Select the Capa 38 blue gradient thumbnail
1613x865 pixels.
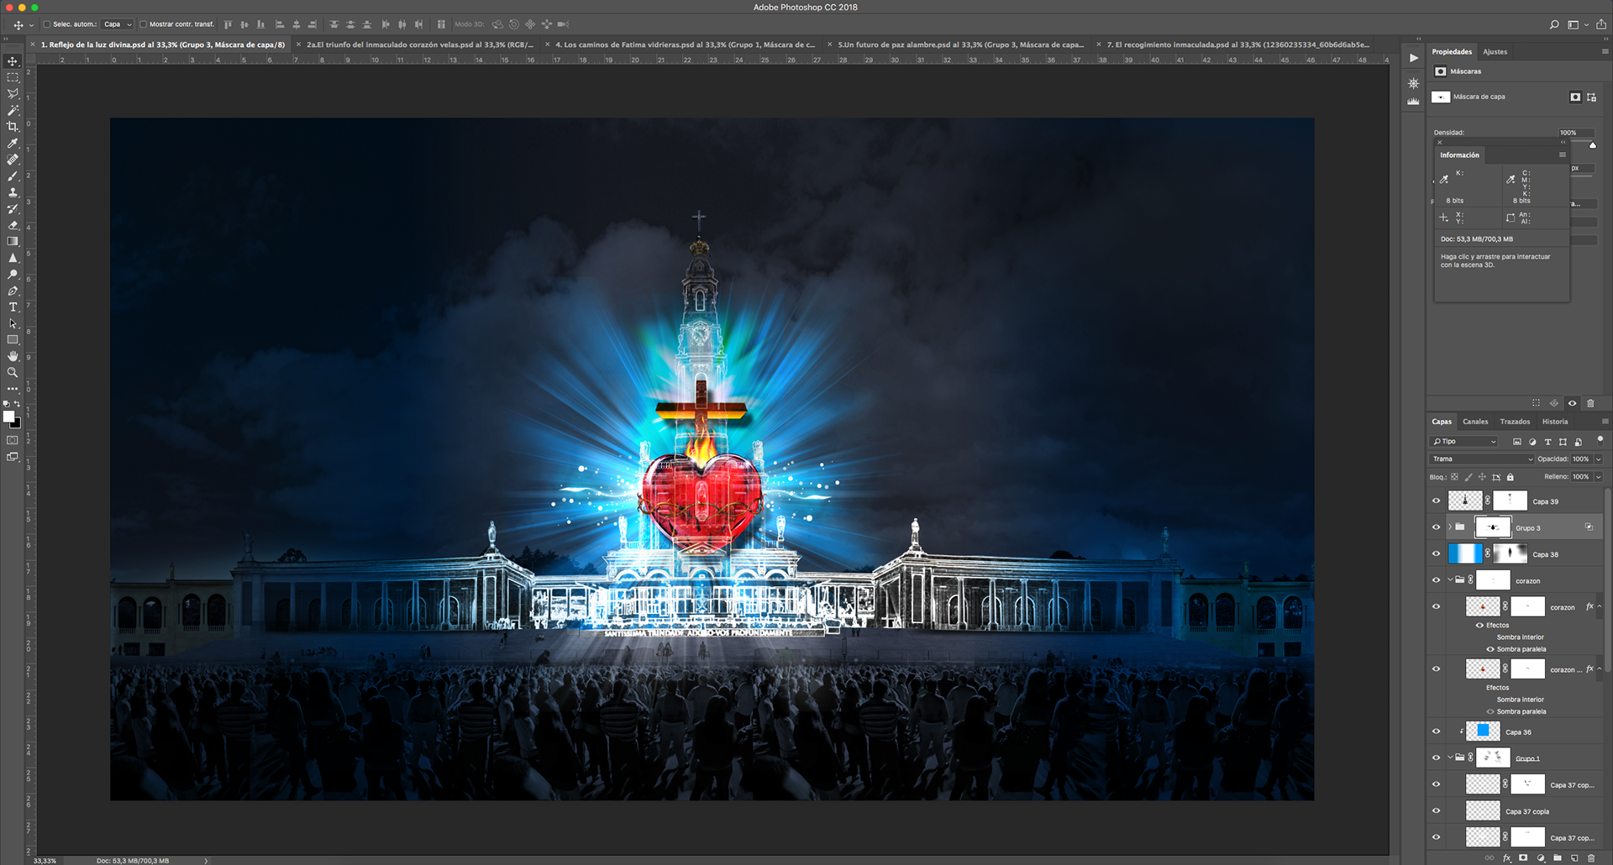pos(1465,554)
